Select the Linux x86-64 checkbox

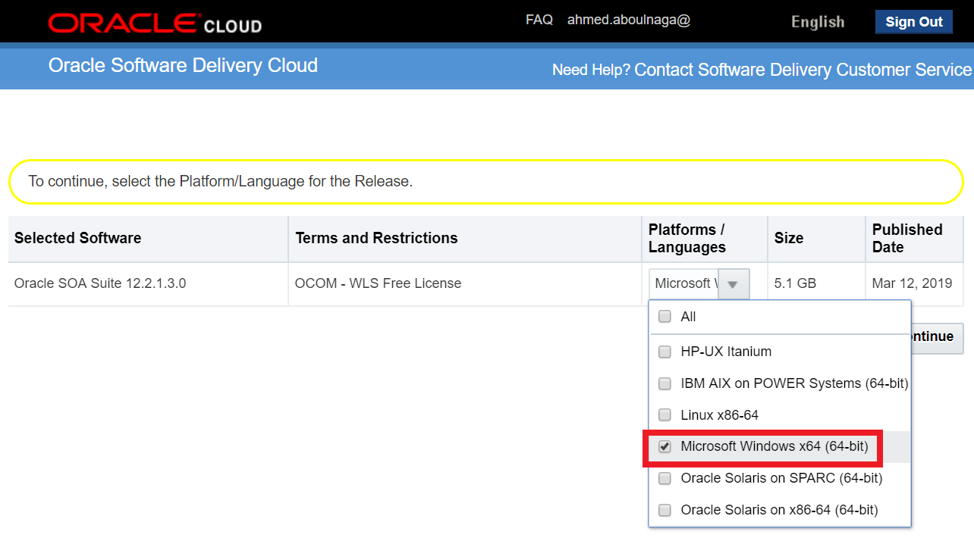pyautogui.click(x=665, y=415)
